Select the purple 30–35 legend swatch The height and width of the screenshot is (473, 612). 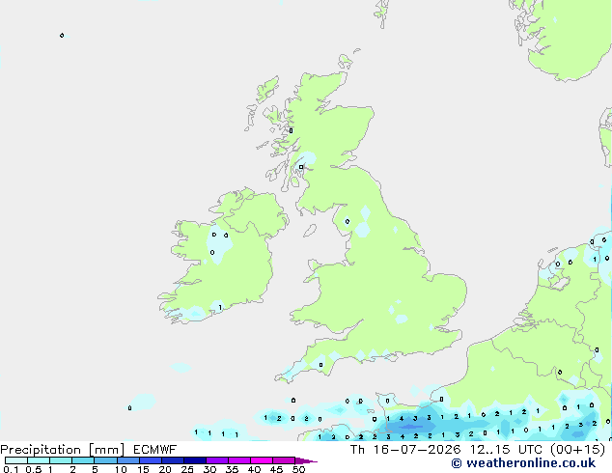[217, 460]
